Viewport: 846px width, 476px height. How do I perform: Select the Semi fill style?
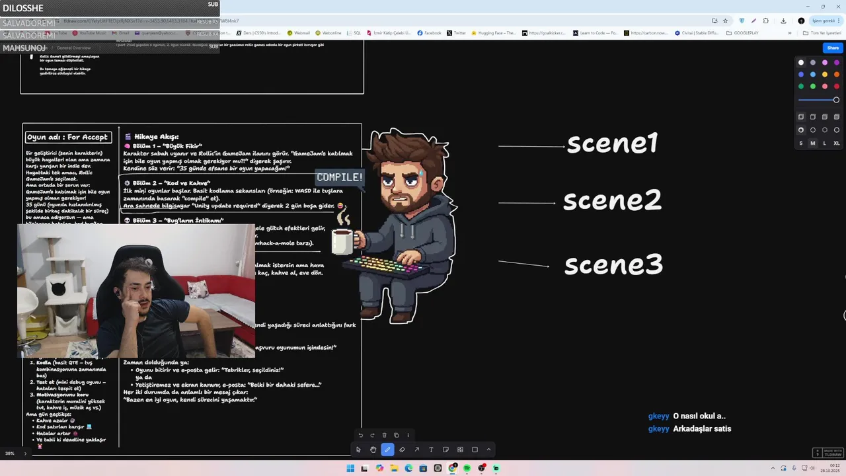point(813,117)
